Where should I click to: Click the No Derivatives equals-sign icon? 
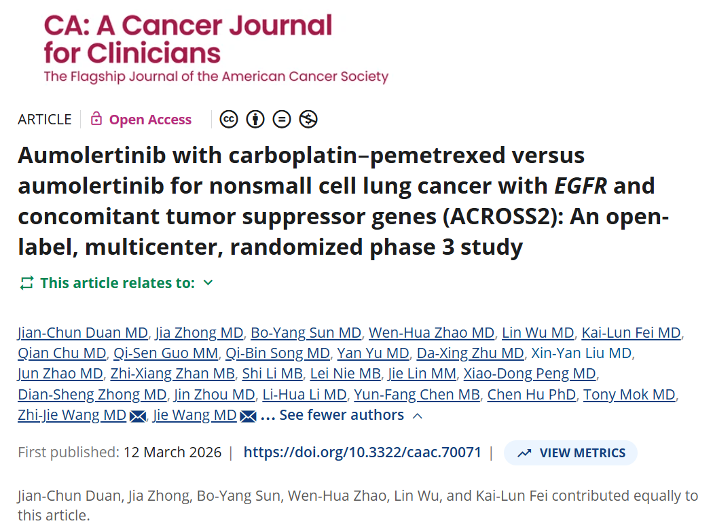click(x=282, y=120)
